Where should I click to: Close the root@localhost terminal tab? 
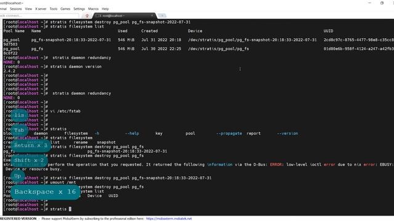click(x=152, y=15)
